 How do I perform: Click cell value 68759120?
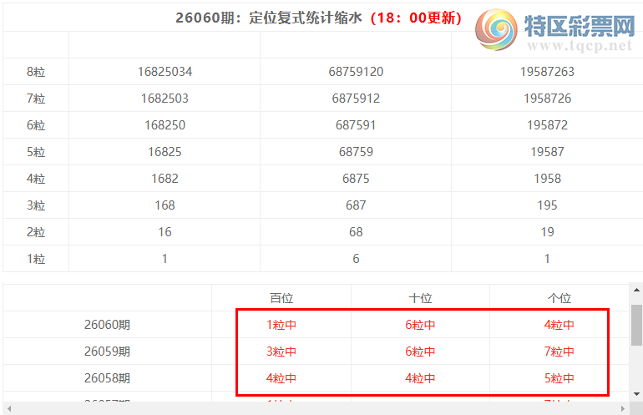pyautogui.click(x=356, y=72)
